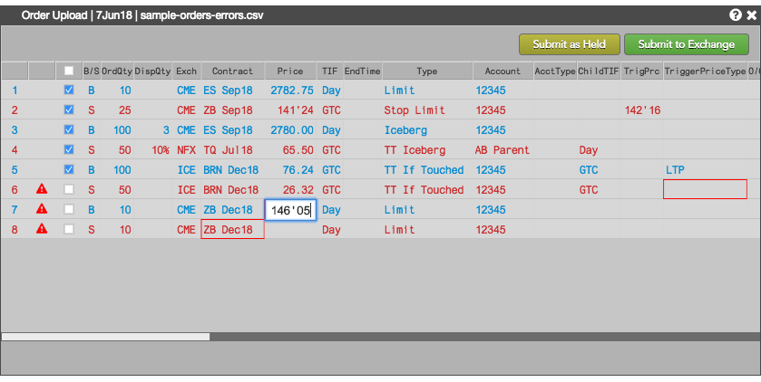
Task: Click the warning icon on row 8
Action: click(42, 228)
